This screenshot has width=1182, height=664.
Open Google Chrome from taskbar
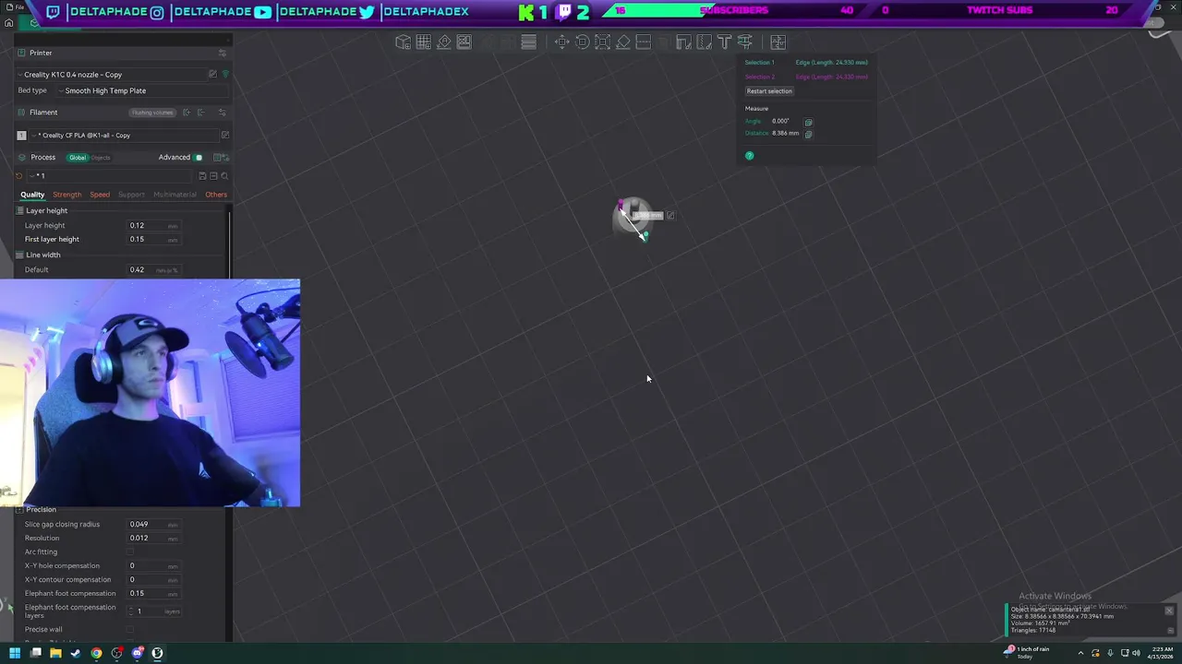coord(96,653)
